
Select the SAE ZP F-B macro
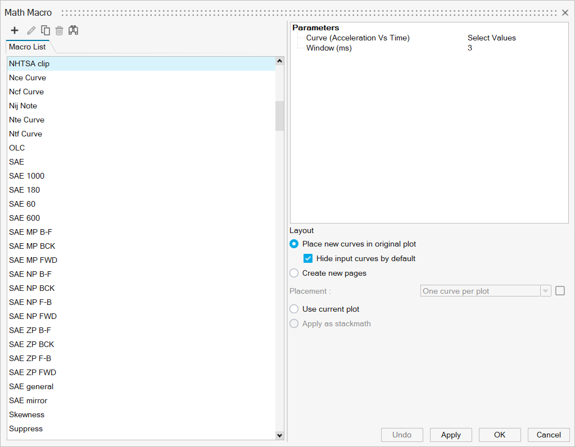141,358
